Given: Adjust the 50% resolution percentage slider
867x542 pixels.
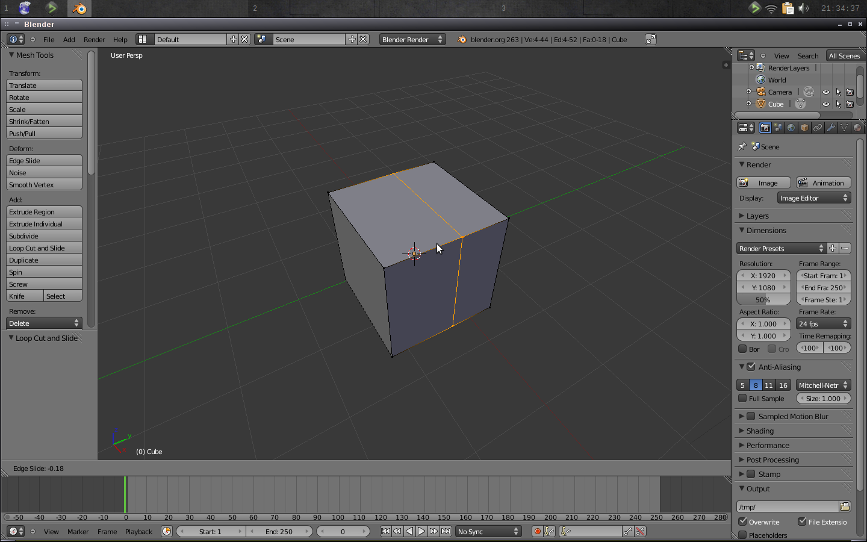Looking at the screenshot, I should coord(763,299).
